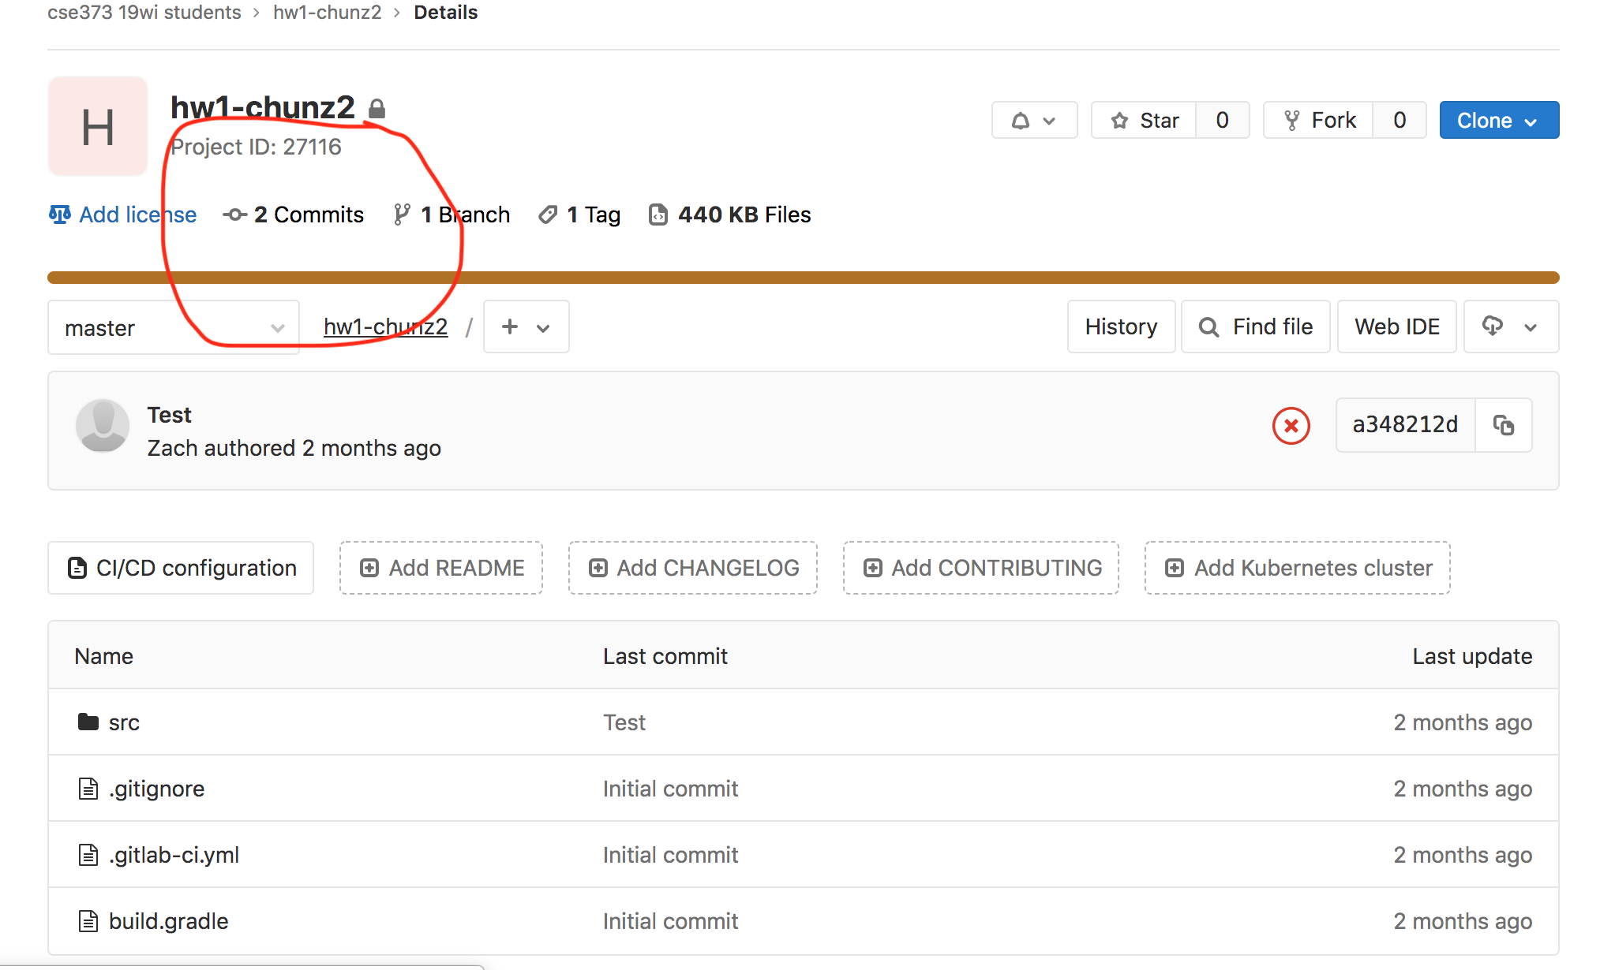Screen dimensions: 1615x970
Task: Open the plus new-file dropdown
Action: pos(525,326)
